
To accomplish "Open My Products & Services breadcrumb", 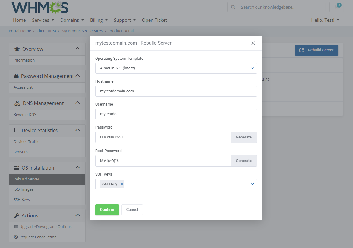I will [82, 31].
